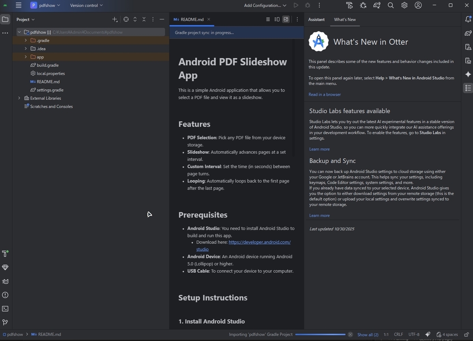The width and height of the screenshot is (473, 341).
Task: Open the Project tool window folder icon
Action: click(x=5, y=19)
